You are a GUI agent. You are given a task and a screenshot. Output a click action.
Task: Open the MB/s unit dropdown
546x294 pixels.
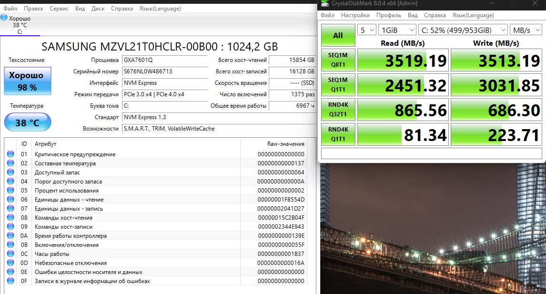point(526,30)
